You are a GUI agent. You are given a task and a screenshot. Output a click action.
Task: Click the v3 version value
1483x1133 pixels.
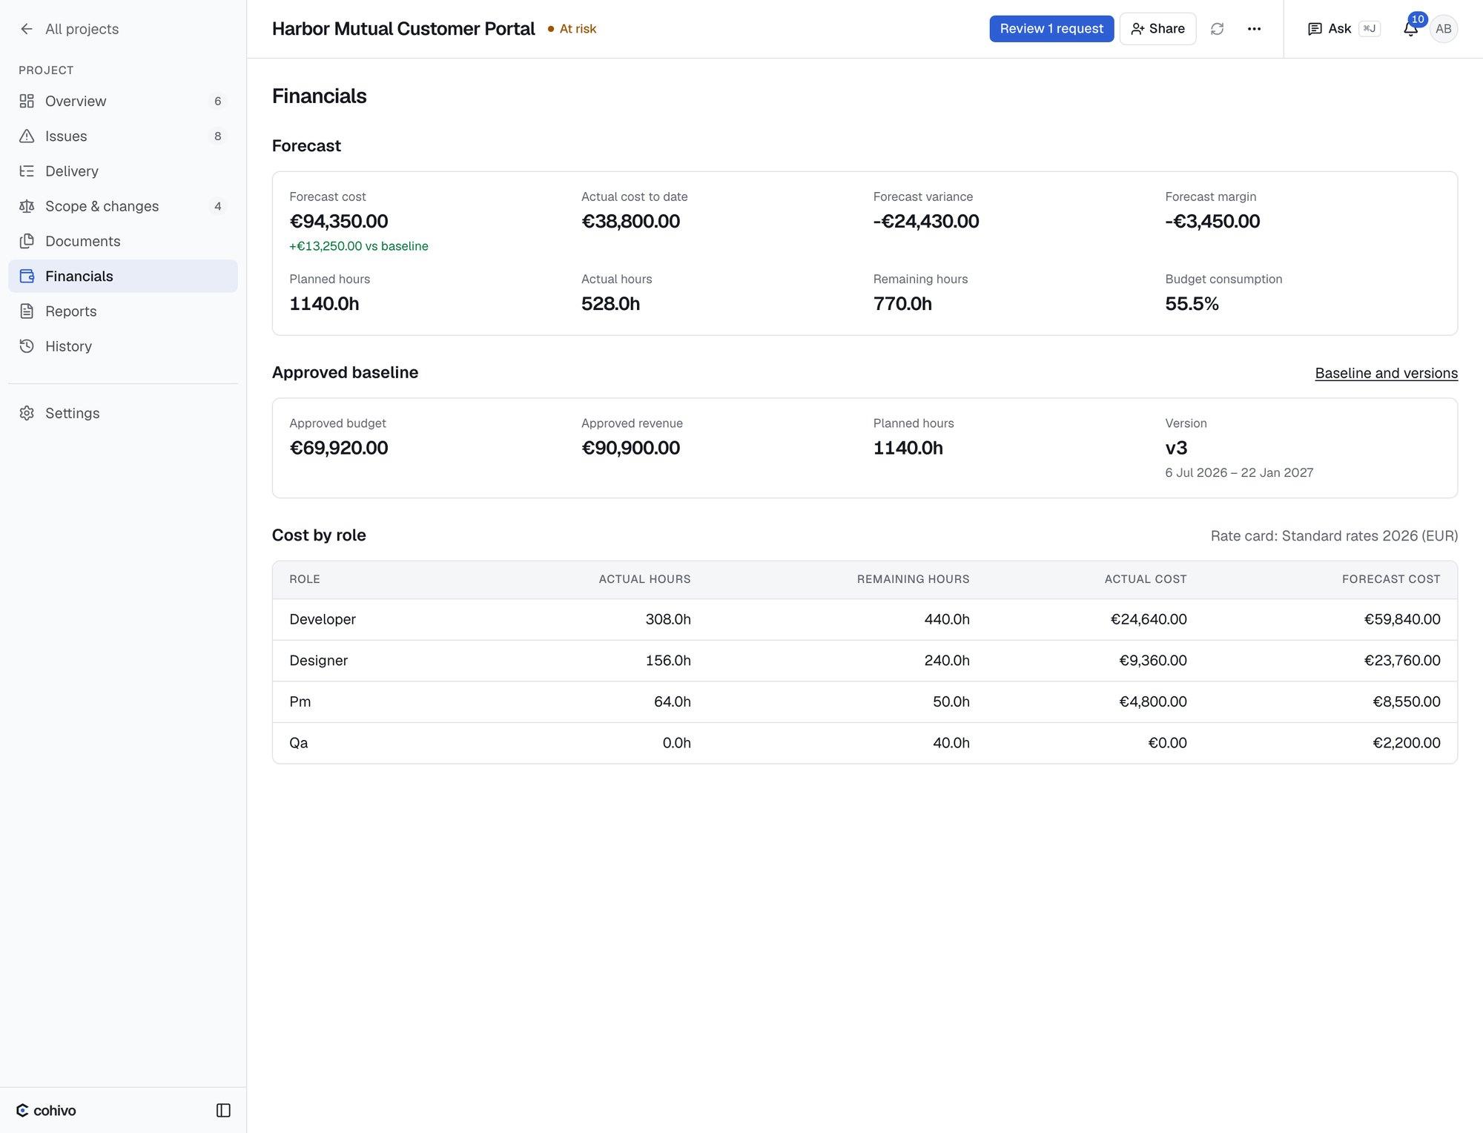pos(1176,448)
